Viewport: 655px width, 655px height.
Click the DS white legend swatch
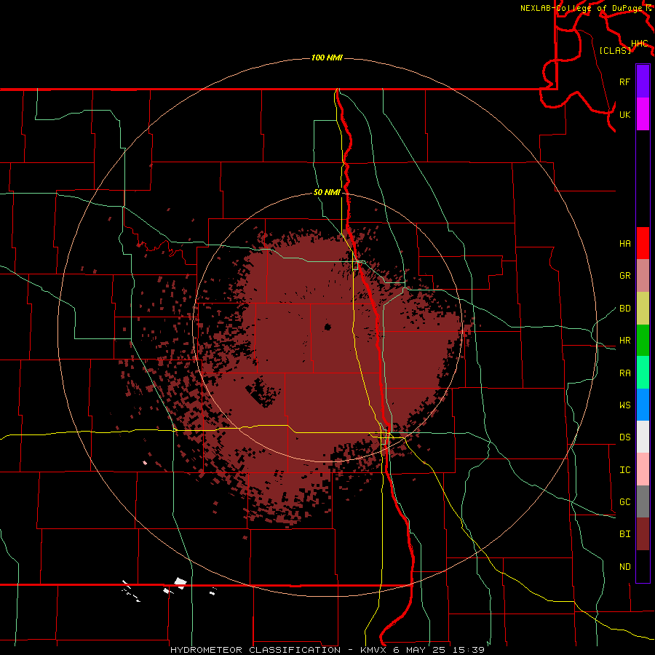(643, 437)
